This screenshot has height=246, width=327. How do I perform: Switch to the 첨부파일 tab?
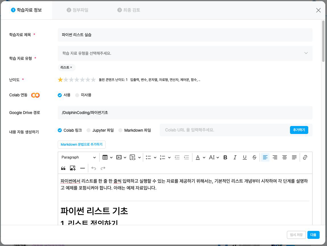point(78,10)
